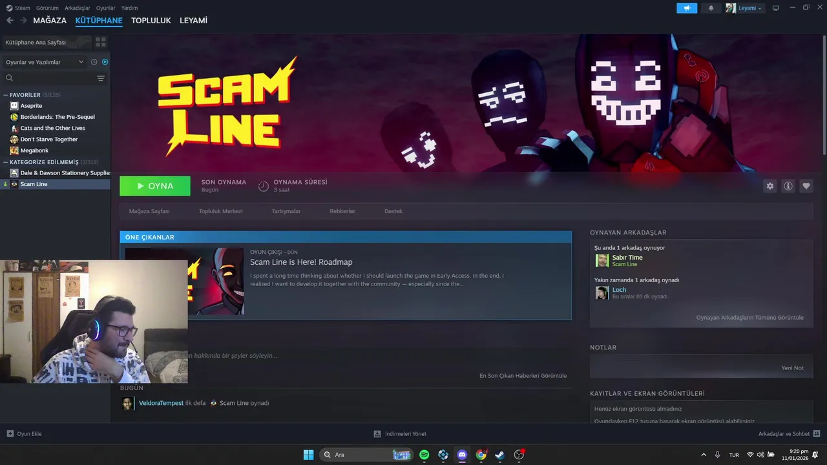Open Mağaza Sayfası for Scam Line

(149, 211)
